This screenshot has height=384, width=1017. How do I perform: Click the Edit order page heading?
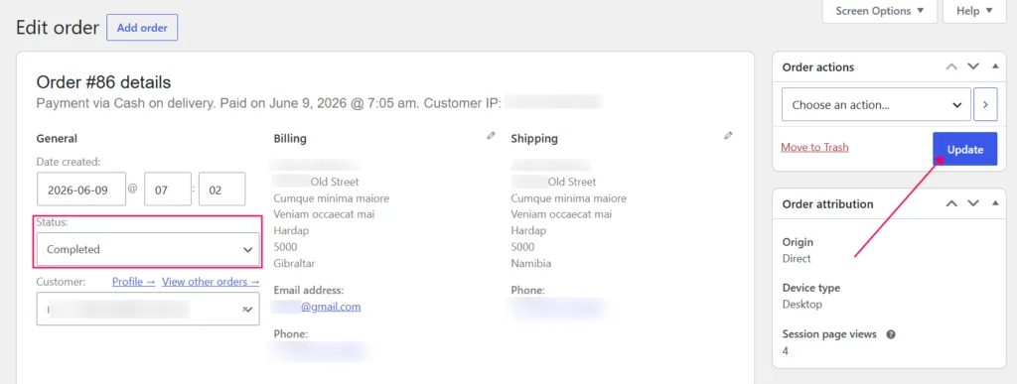tap(57, 28)
